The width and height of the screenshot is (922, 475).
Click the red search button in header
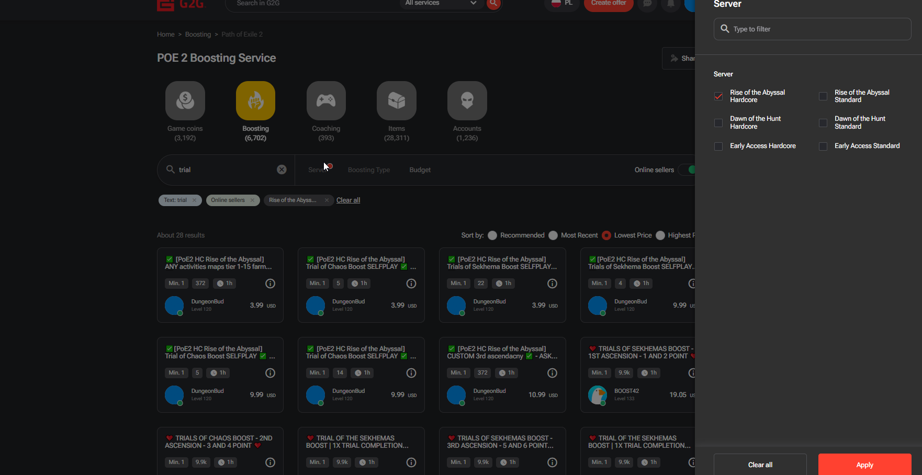[493, 4]
